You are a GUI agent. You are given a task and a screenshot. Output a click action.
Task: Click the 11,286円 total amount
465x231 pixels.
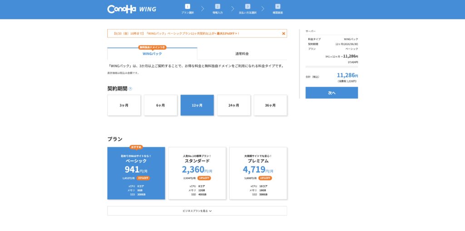(347, 75)
